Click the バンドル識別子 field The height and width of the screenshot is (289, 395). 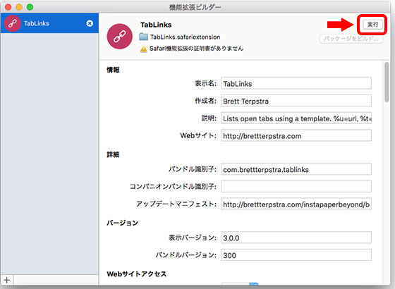(x=296, y=169)
